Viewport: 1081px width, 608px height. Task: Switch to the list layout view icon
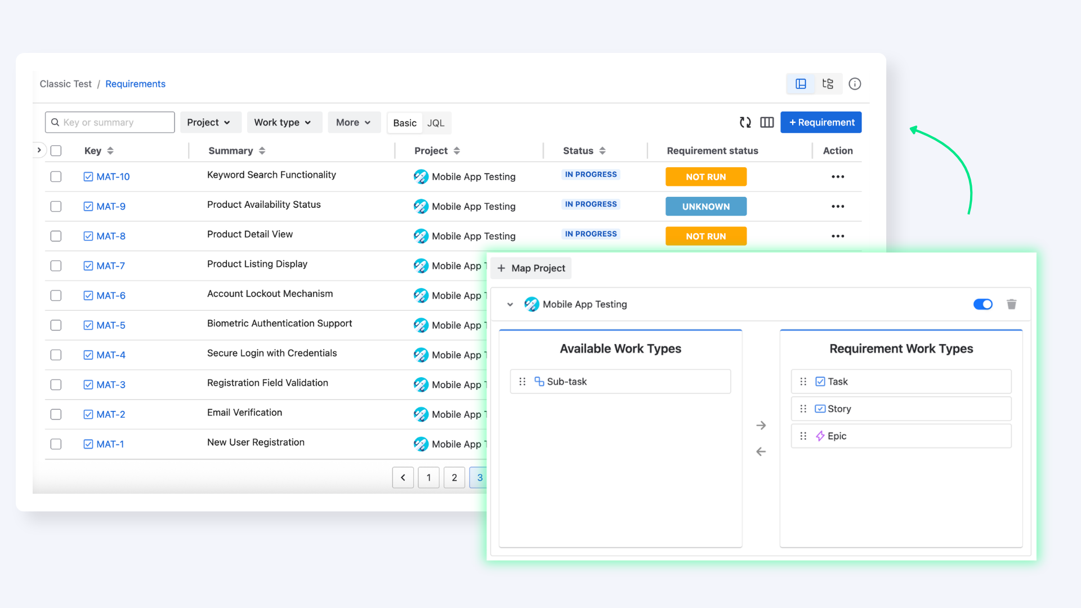801,84
